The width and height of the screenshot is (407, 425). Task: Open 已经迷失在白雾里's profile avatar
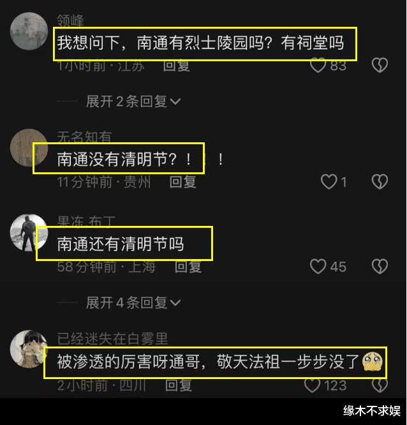[x=29, y=349]
